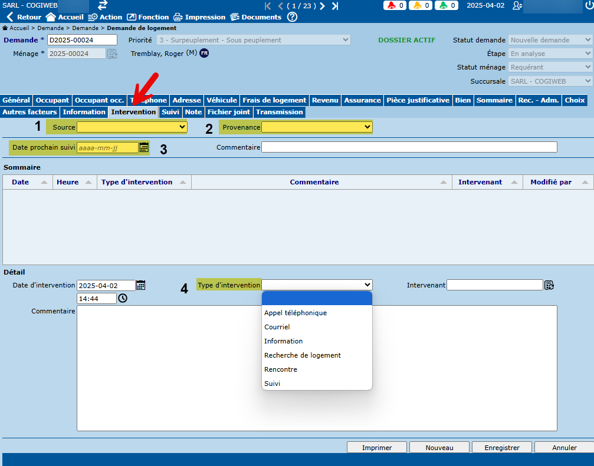Choose Appel téléphonique in the open list
This screenshot has width=594, height=466.
point(296,313)
